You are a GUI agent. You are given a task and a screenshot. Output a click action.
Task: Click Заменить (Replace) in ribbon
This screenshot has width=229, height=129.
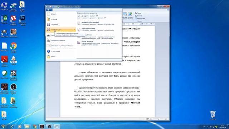click(x=138, y=16)
